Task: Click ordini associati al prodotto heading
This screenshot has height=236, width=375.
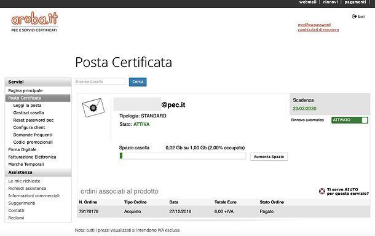Action: [119, 191]
